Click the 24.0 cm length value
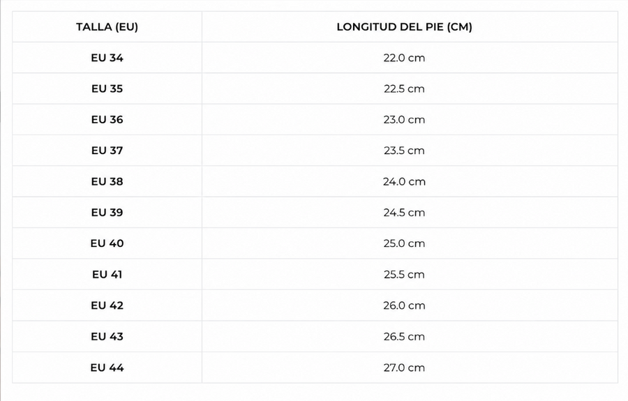This screenshot has width=628, height=401. click(404, 182)
